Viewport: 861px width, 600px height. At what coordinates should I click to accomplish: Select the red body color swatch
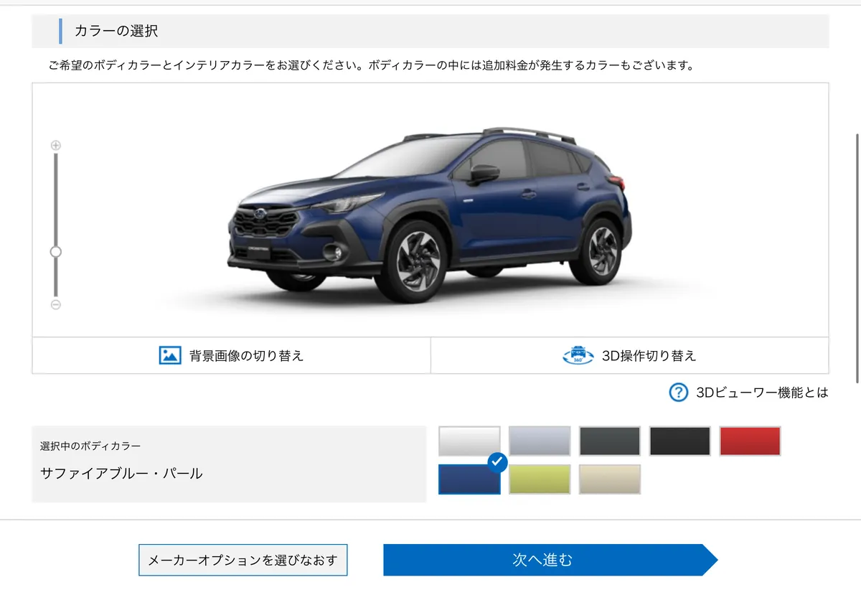pos(751,441)
